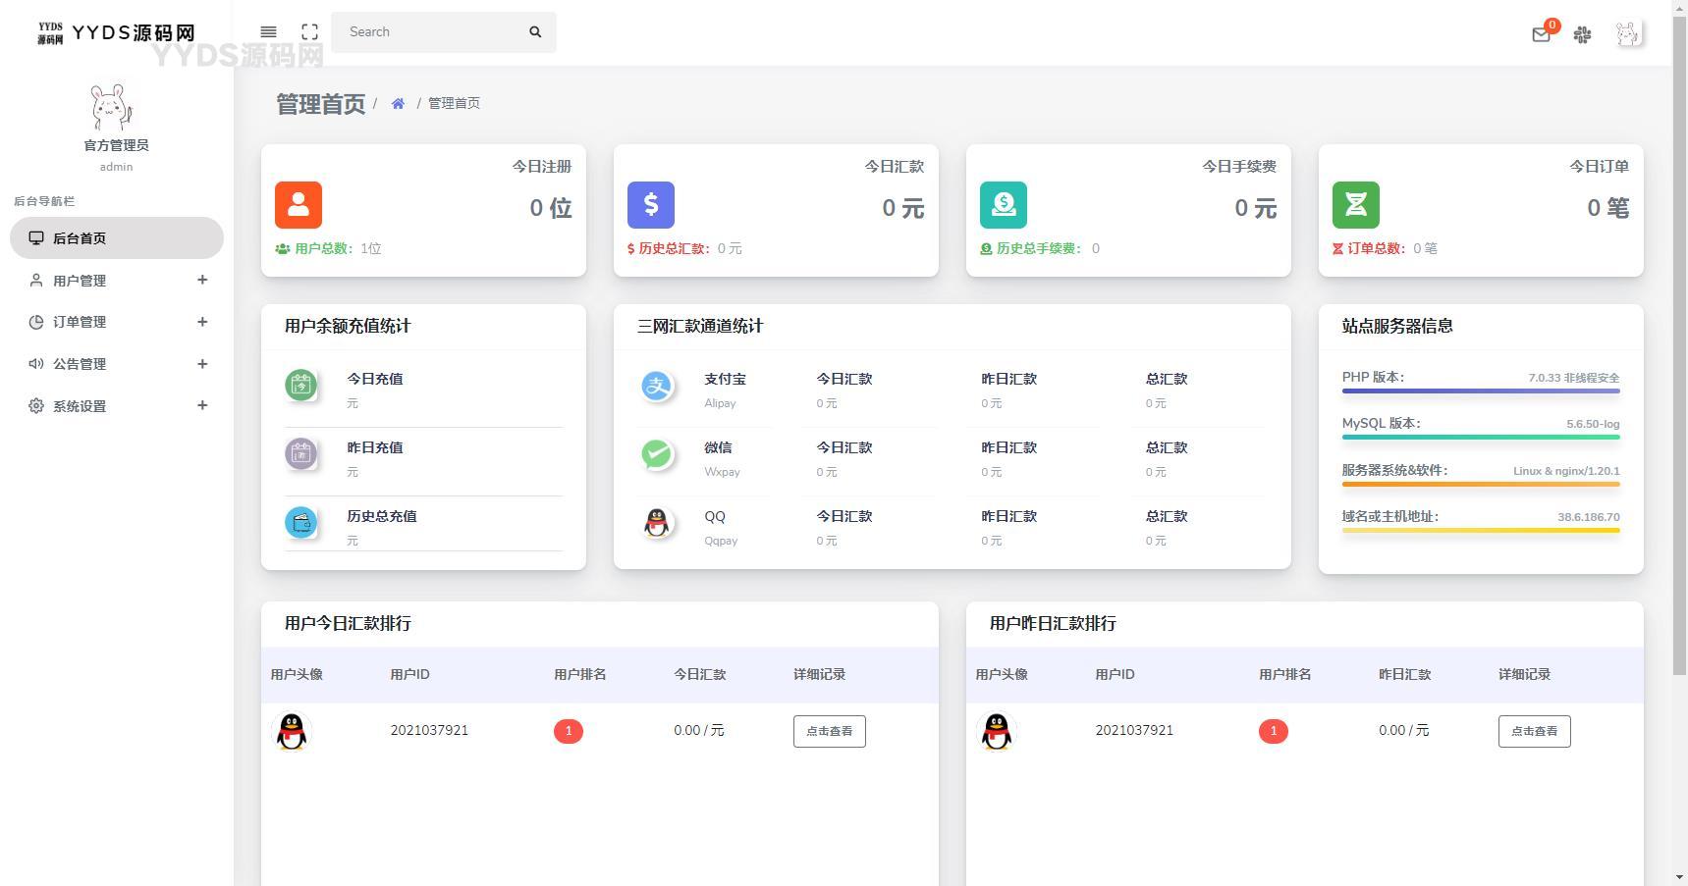This screenshot has height=886, width=1688.
Task: Select 后台首页 in sidebar
Action: [x=117, y=238]
